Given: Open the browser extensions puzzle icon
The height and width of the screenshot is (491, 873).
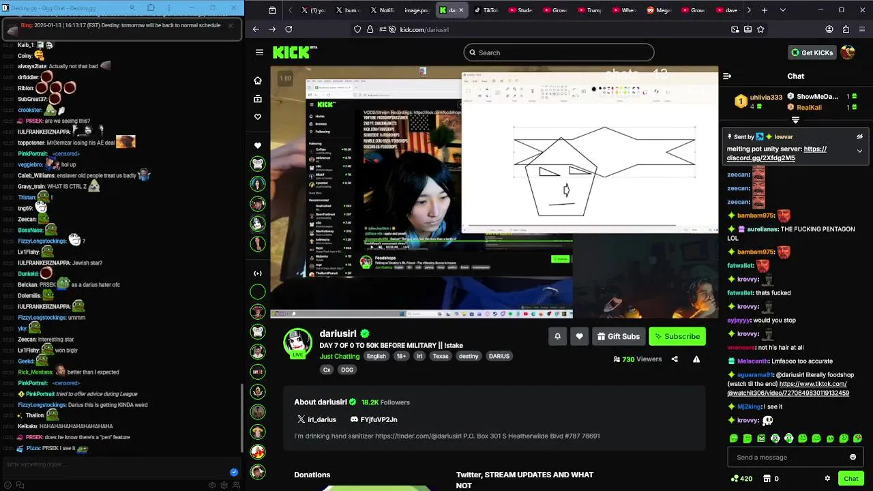Looking at the screenshot, I should tap(846, 29).
